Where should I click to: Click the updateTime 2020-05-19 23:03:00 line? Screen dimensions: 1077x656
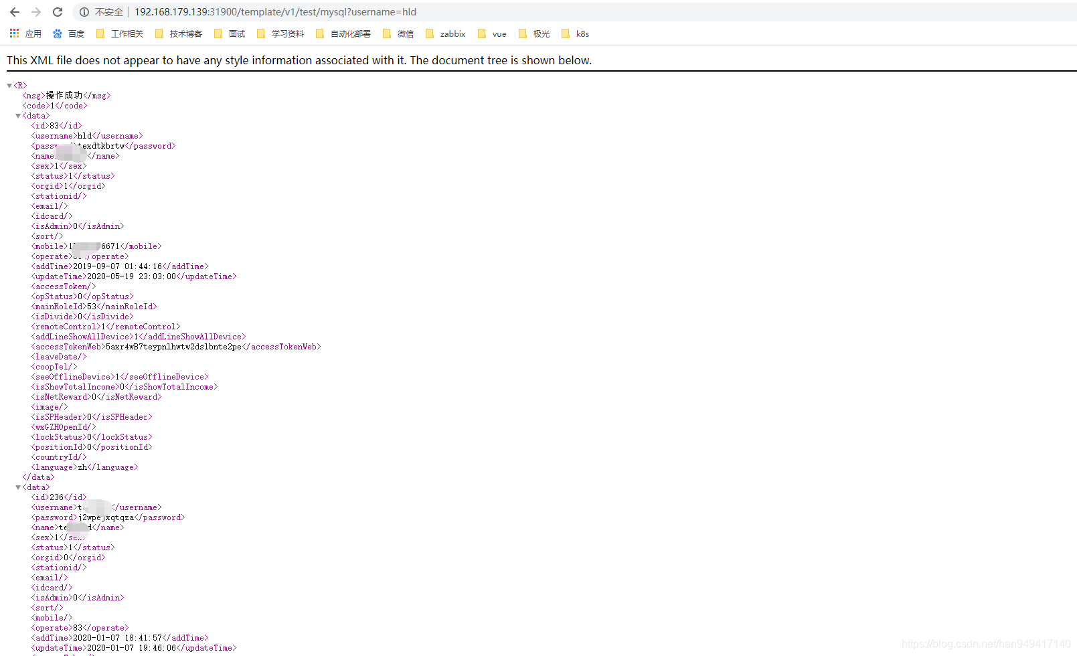[x=134, y=276]
